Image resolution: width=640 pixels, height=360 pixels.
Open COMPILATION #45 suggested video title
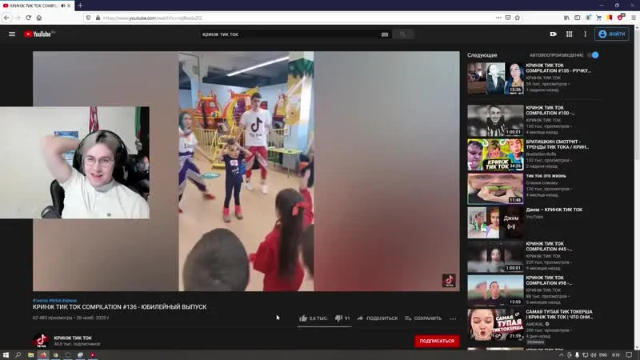coord(549,246)
